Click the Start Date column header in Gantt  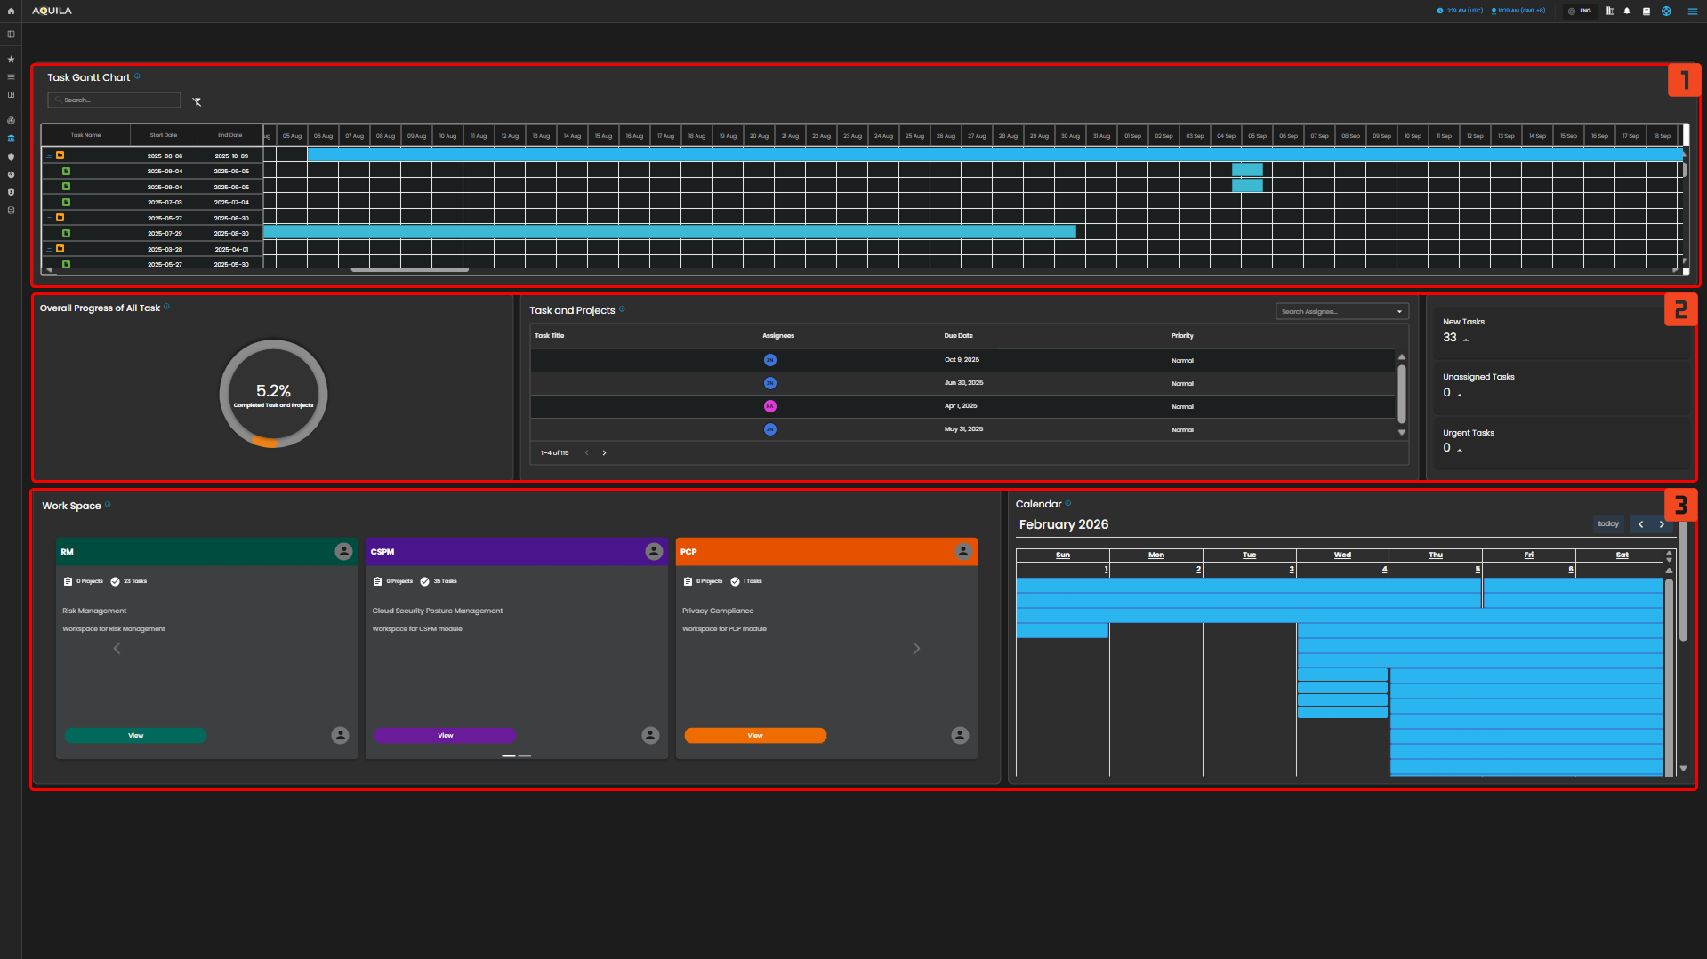pyautogui.click(x=164, y=135)
